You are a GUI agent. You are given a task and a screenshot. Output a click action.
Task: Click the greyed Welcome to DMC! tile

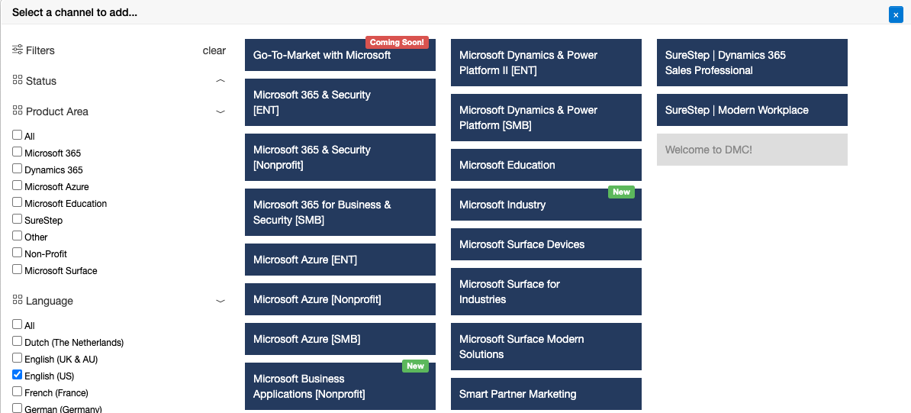[x=752, y=150]
